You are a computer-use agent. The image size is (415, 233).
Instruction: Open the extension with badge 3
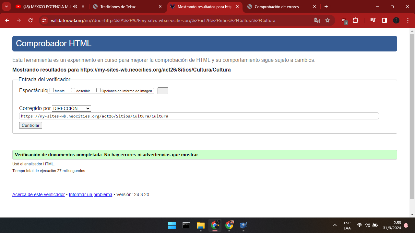point(344,21)
